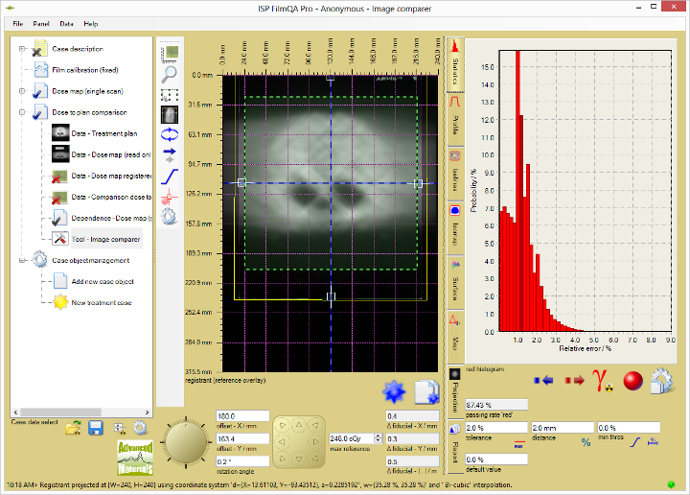Image resolution: width=690 pixels, height=495 pixels.
Task: Select Data - Comparison dose item
Action: pos(111,197)
